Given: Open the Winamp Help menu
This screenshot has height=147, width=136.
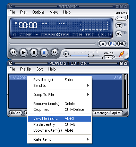Looking at the screenshot, I should (67, 12).
